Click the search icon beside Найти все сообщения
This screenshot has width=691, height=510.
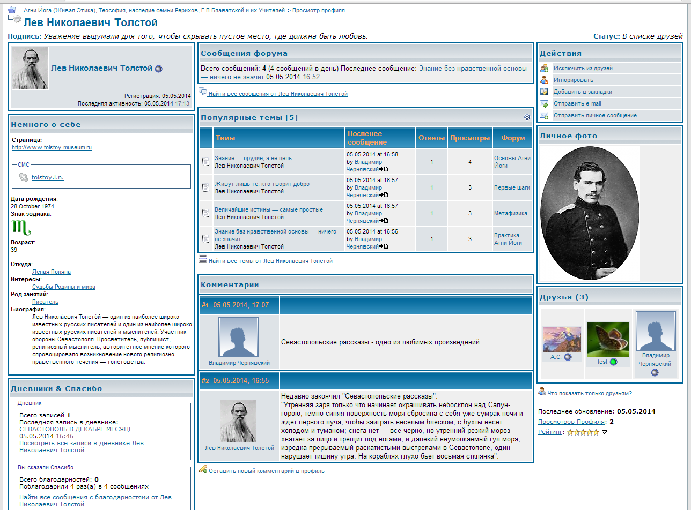[x=203, y=92]
